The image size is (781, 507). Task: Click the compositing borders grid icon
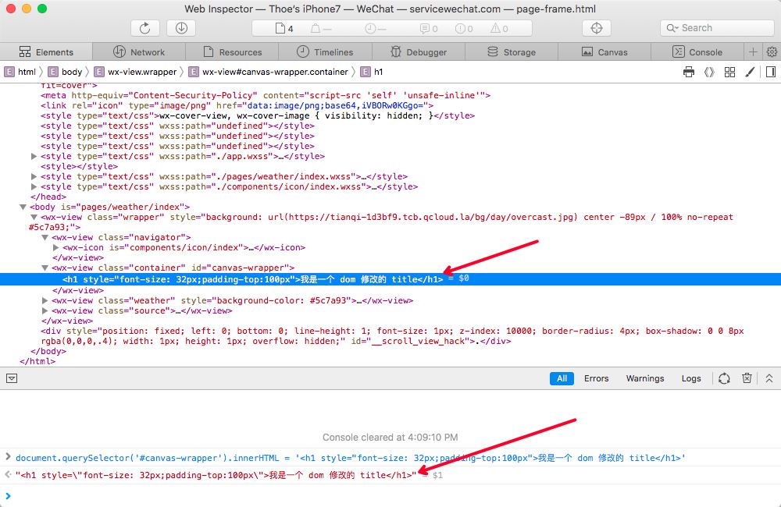point(729,72)
